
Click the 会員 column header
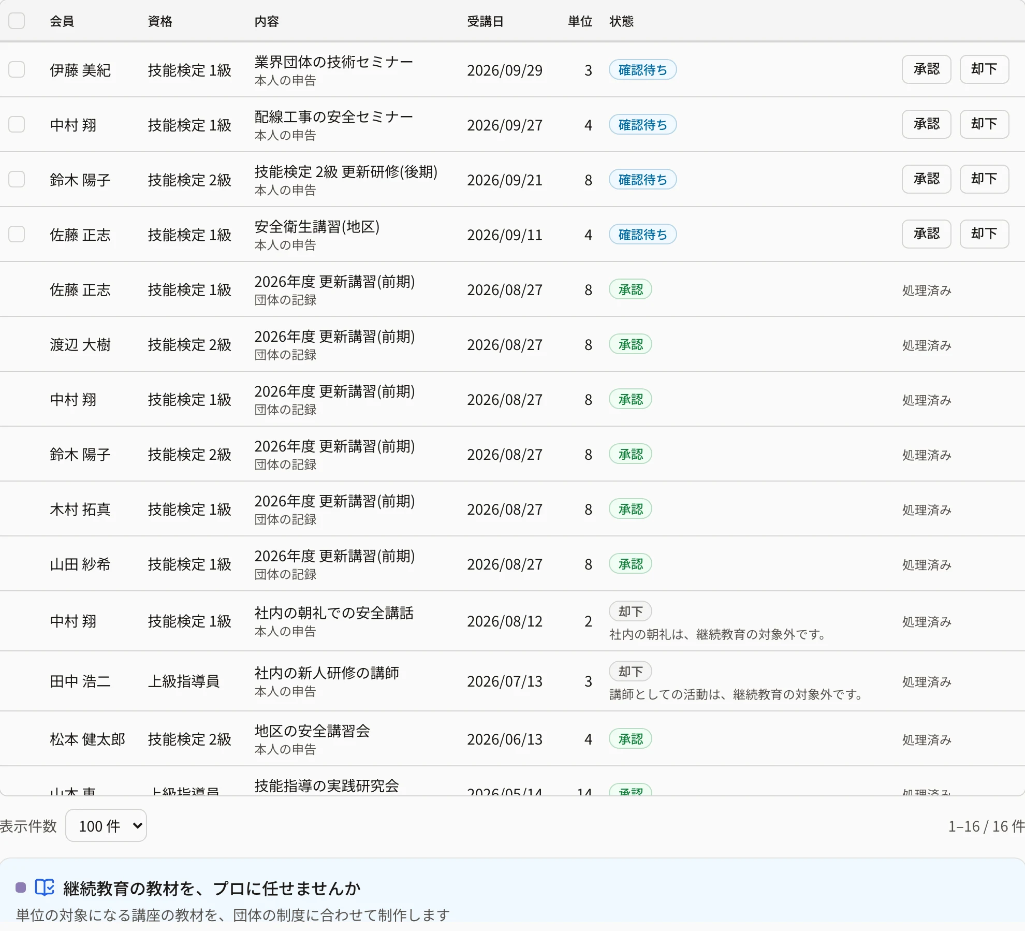tap(62, 21)
